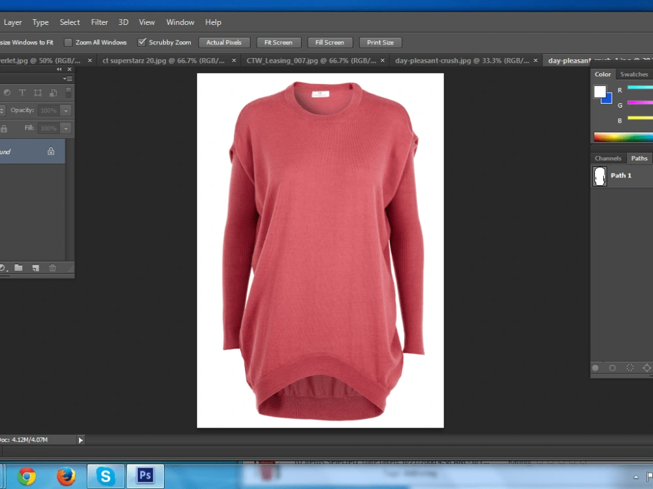Viewport: 653px width, 489px height.
Task: Create a new layer icon
Action: (36, 268)
